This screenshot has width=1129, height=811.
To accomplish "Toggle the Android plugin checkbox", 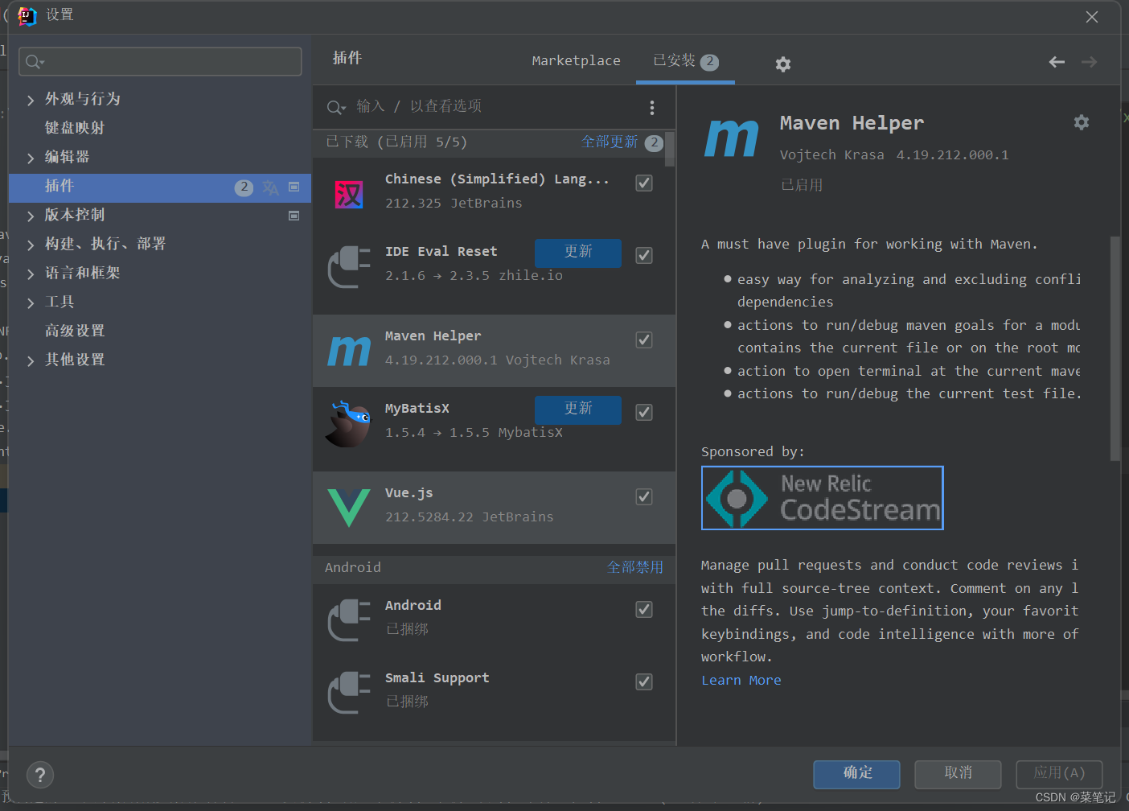I will [644, 609].
